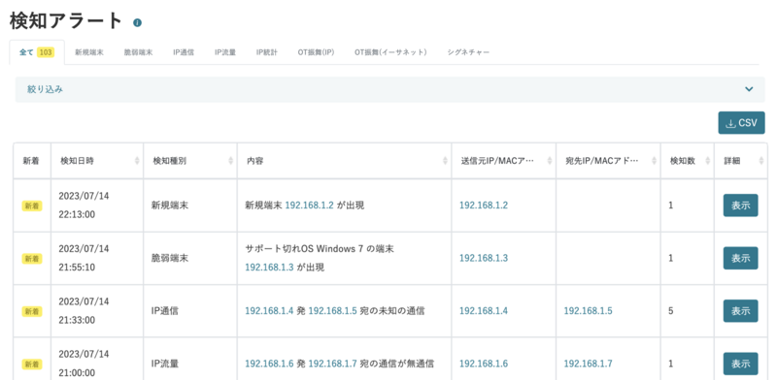
Task: Open the 絞り込み filter panel label
Action: (45, 89)
